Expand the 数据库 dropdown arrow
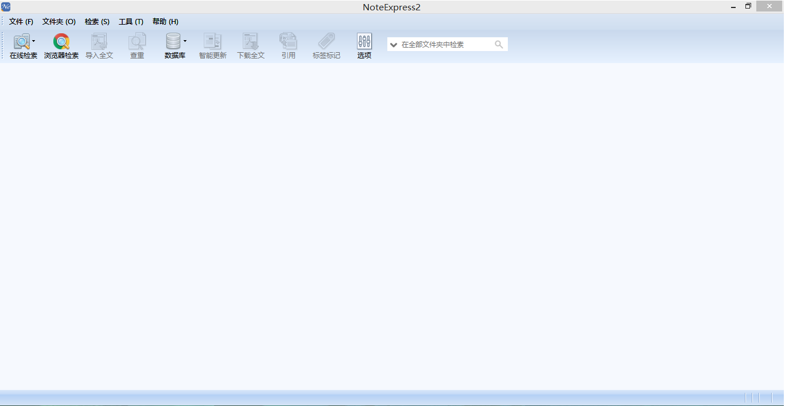Viewport: 785px width, 406px height. 185,41
